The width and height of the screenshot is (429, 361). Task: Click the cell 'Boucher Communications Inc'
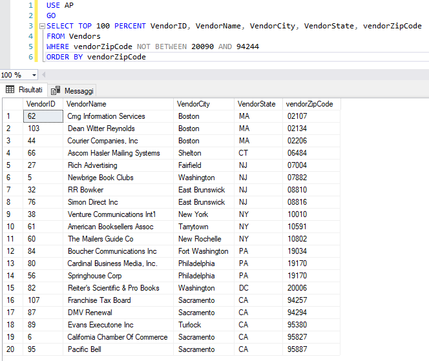click(x=118, y=251)
